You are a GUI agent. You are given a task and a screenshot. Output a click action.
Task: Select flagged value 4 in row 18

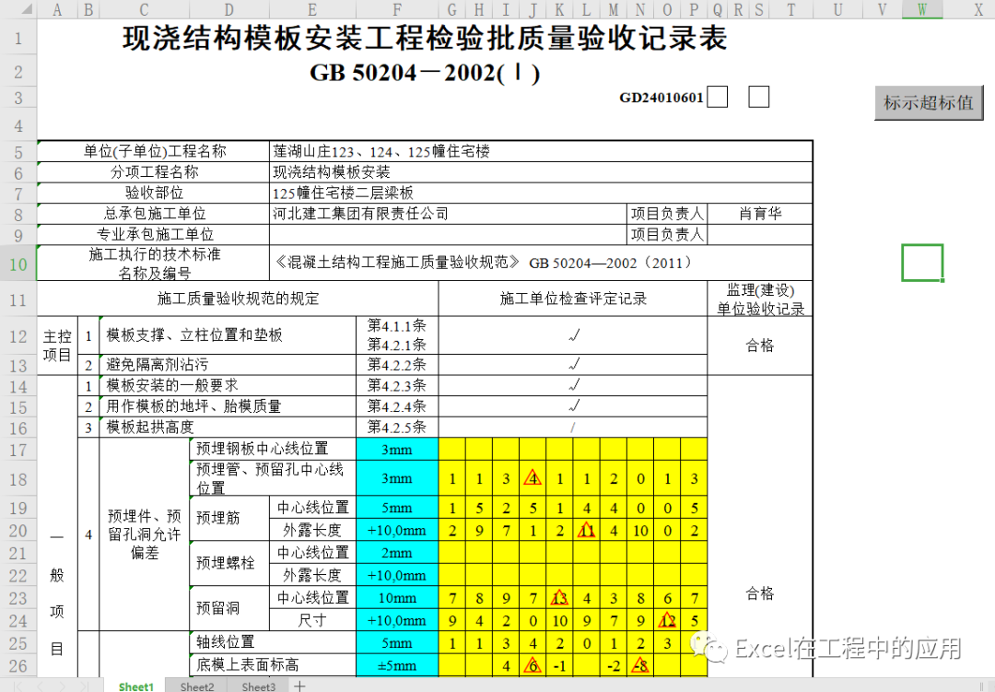(x=533, y=478)
